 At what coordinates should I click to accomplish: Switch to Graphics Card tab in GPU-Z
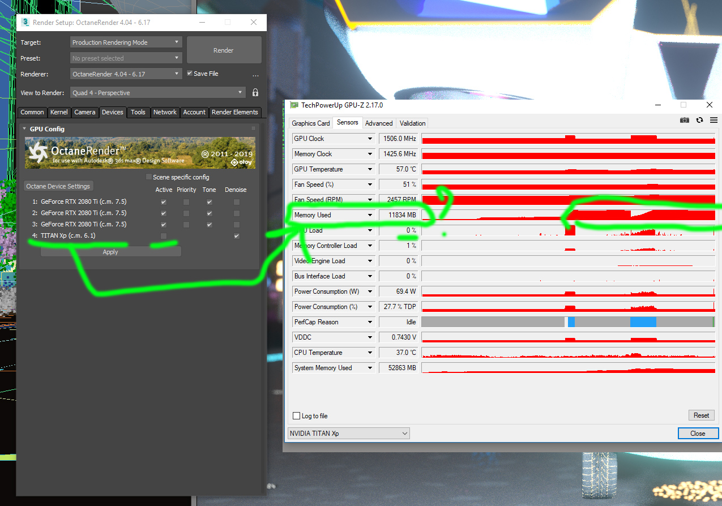(311, 123)
